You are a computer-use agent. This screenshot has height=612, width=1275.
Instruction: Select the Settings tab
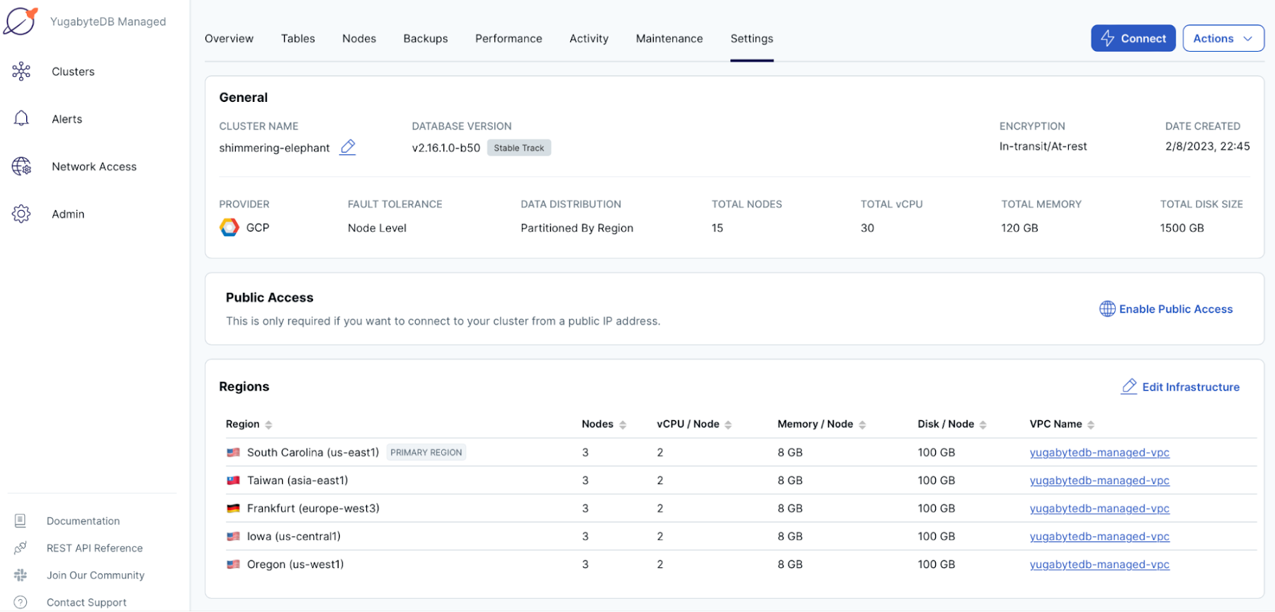(752, 38)
